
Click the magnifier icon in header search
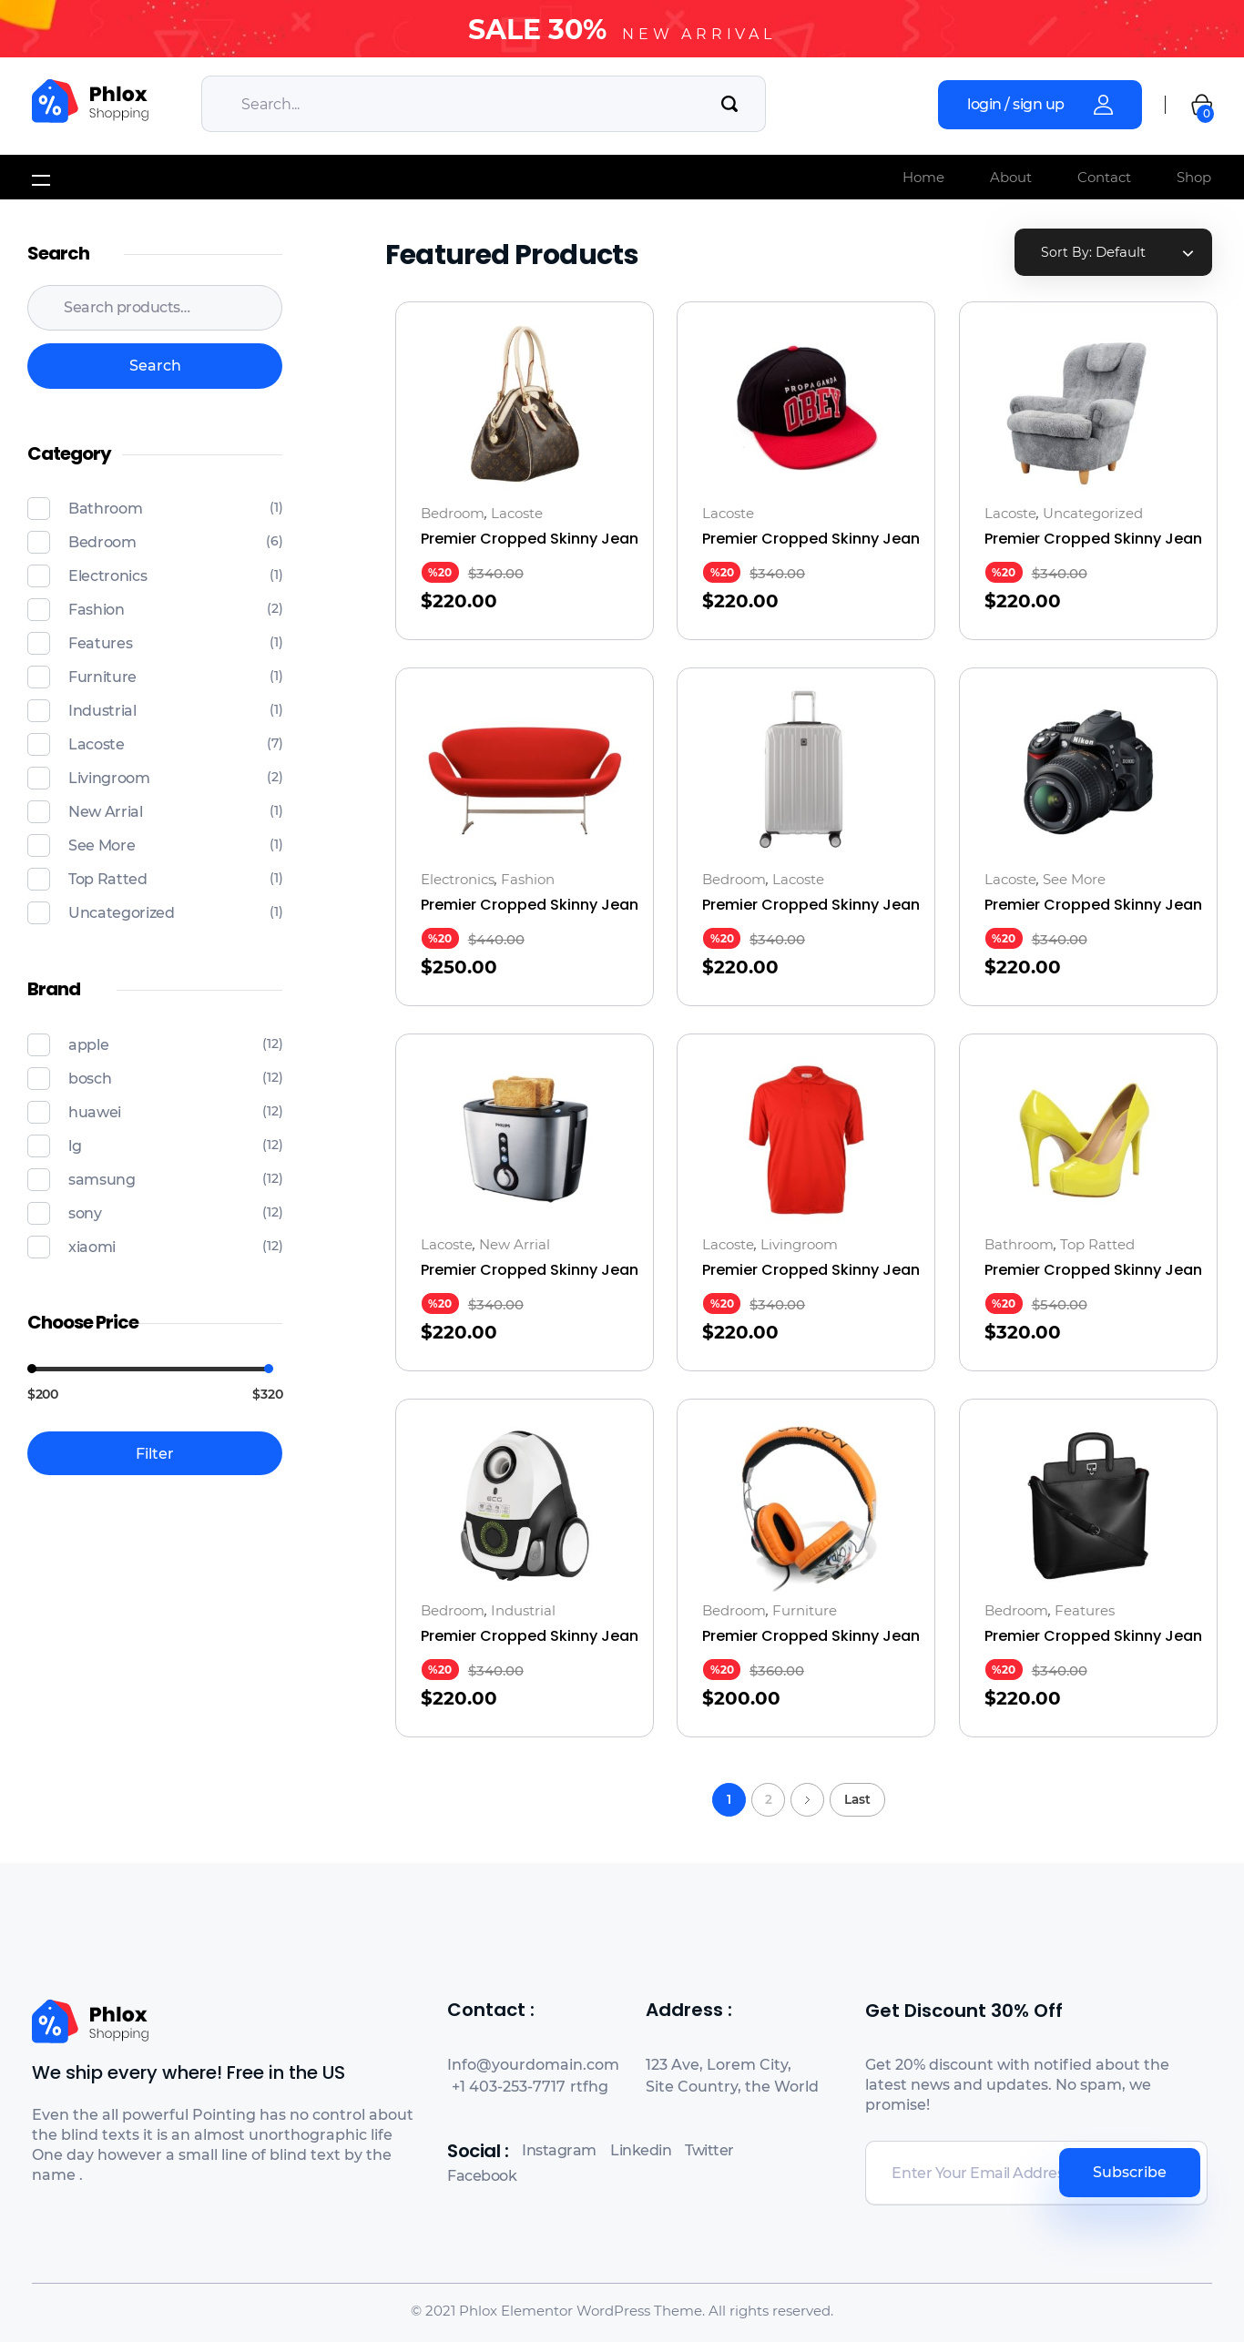pos(729,104)
